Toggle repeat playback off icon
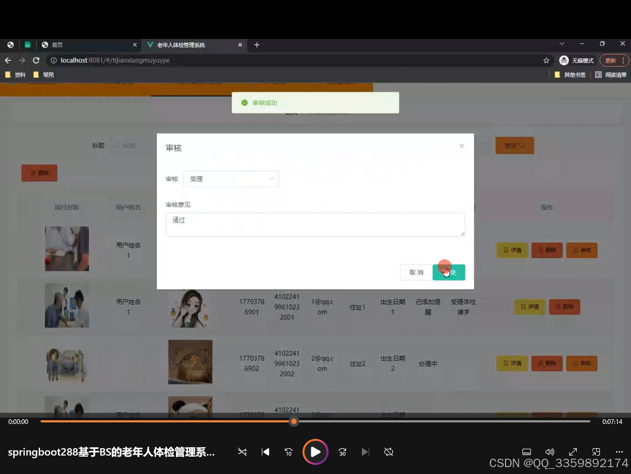The height and width of the screenshot is (474, 631). click(389, 452)
